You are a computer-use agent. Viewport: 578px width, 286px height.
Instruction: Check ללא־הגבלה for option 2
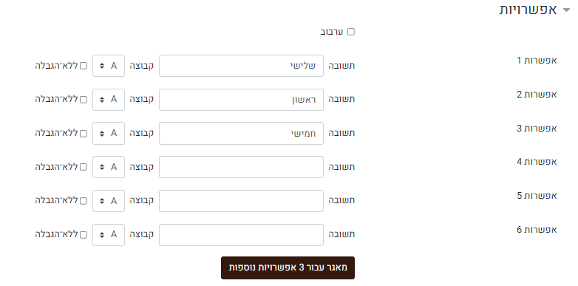[x=84, y=100]
